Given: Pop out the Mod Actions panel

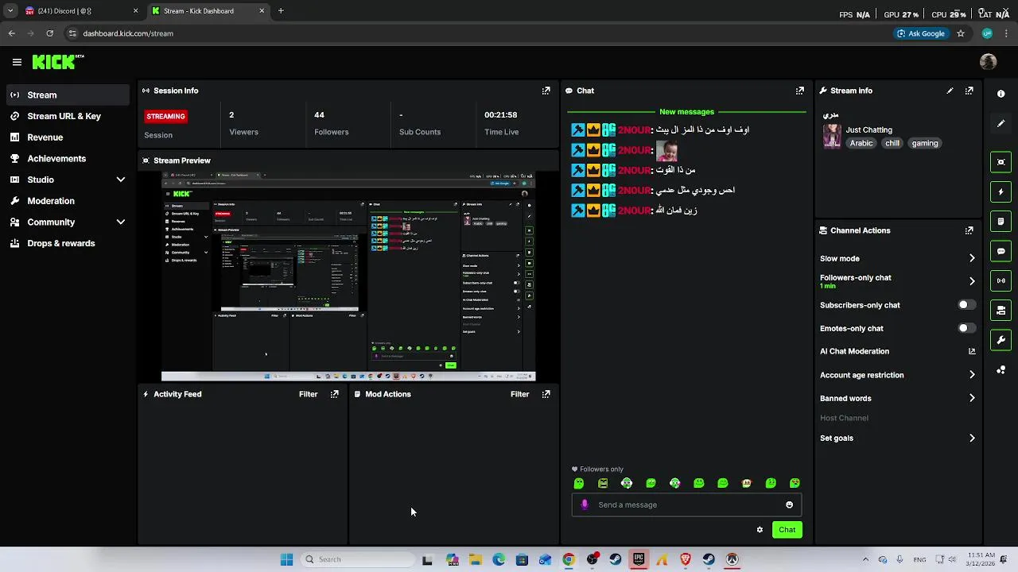Looking at the screenshot, I should tap(546, 394).
